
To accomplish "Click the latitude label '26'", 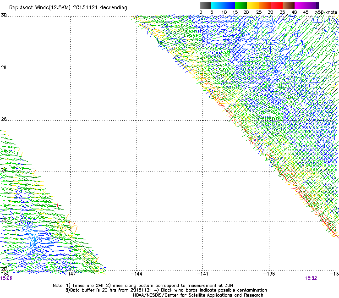I will pyautogui.click(x=4, y=119).
